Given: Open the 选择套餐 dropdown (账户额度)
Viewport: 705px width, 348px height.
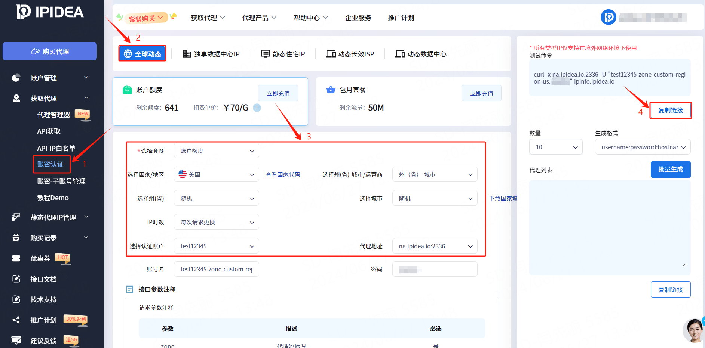Looking at the screenshot, I should 217,151.
